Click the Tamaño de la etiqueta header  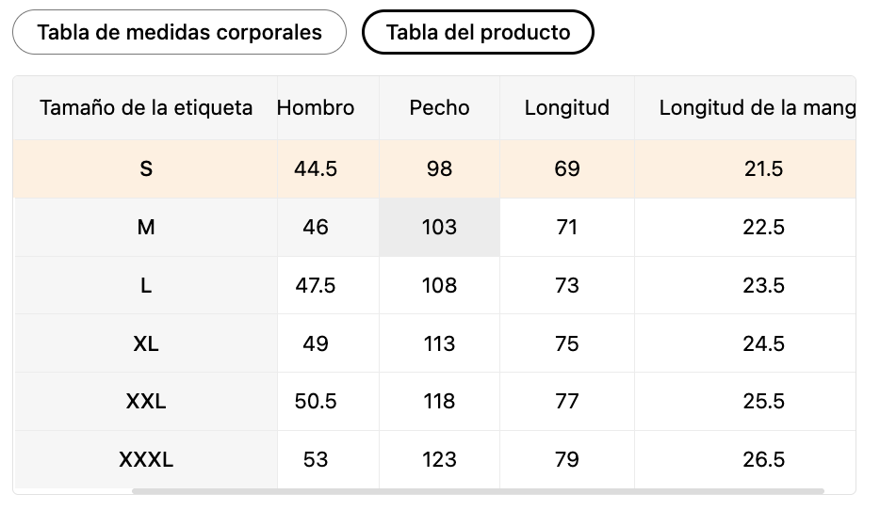[x=146, y=107]
